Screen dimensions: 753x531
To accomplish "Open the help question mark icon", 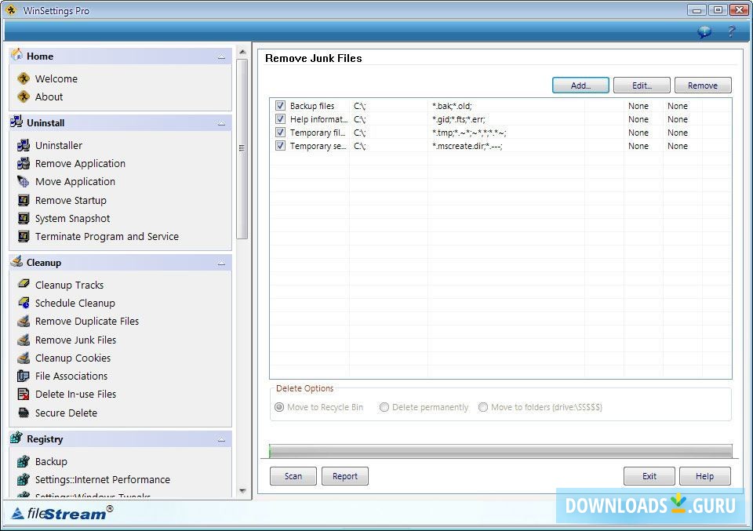I will coord(731,32).
